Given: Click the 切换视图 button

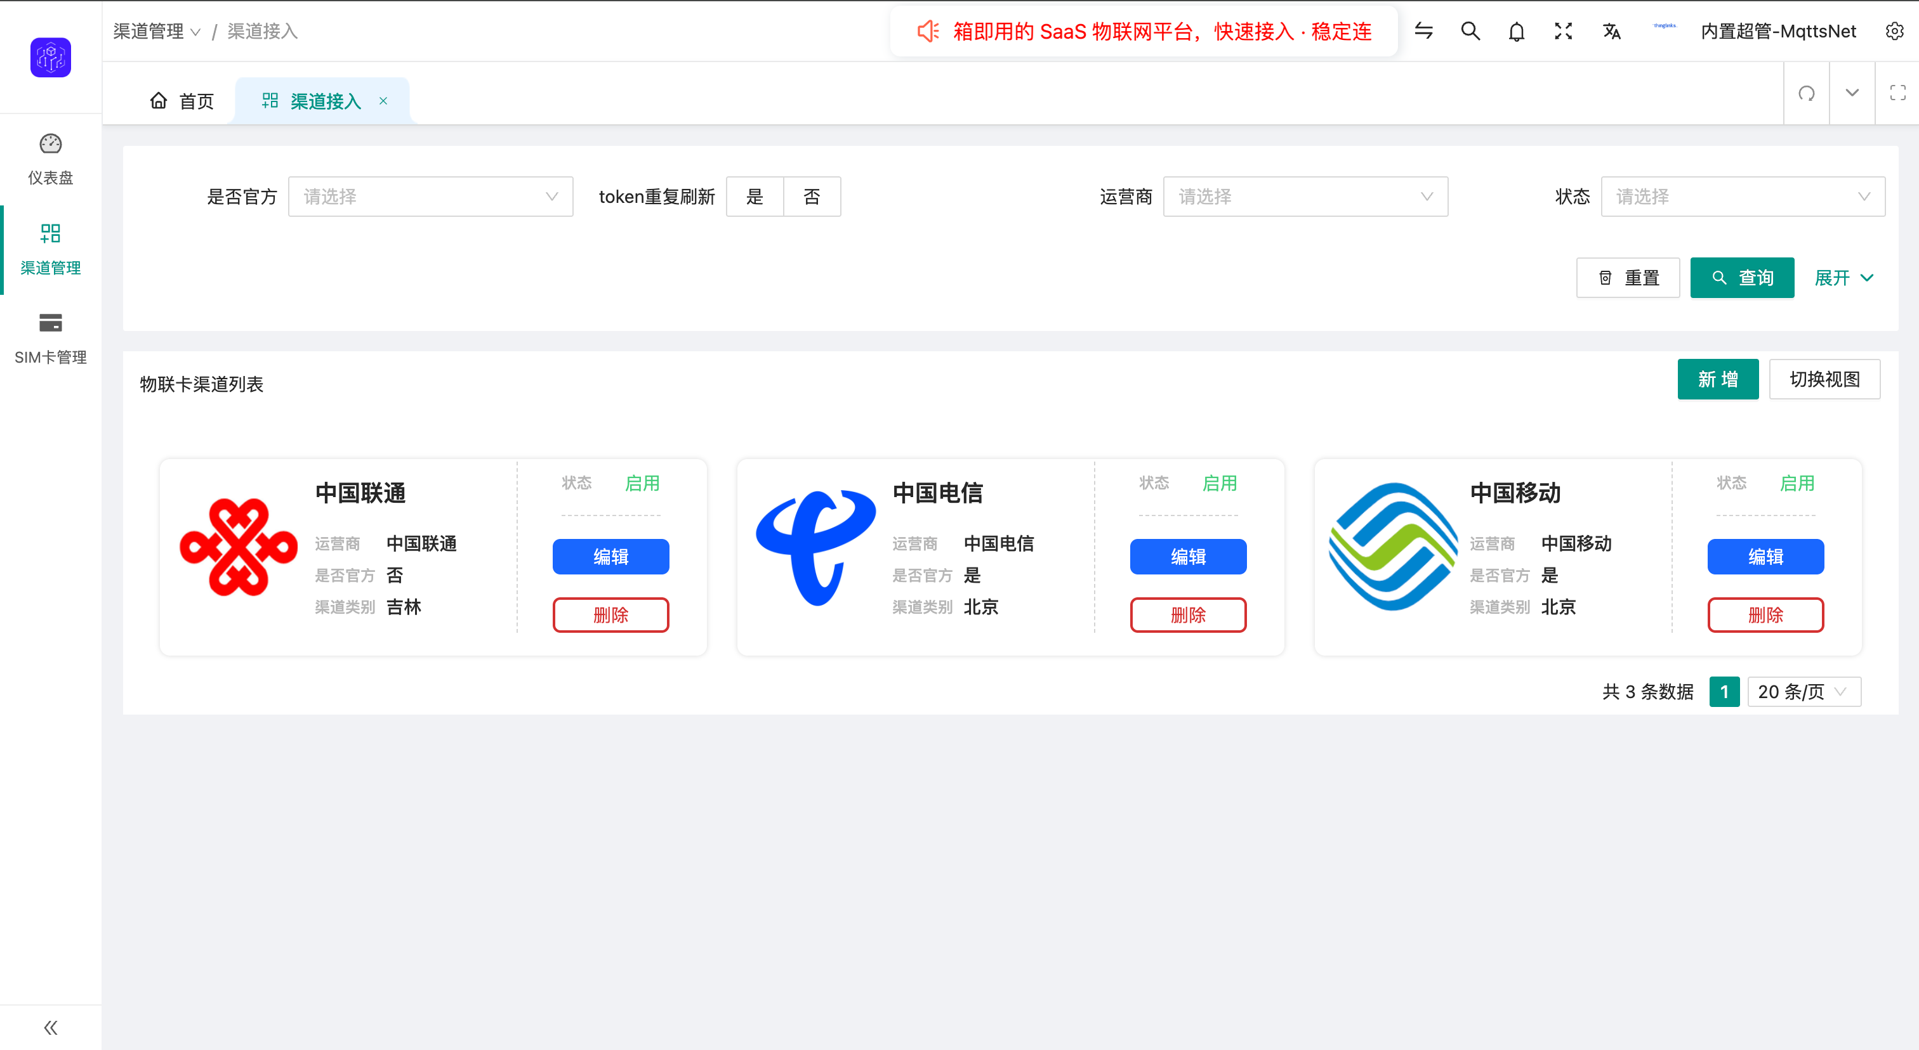Looking at the screenshot, I should (1824, 379).
